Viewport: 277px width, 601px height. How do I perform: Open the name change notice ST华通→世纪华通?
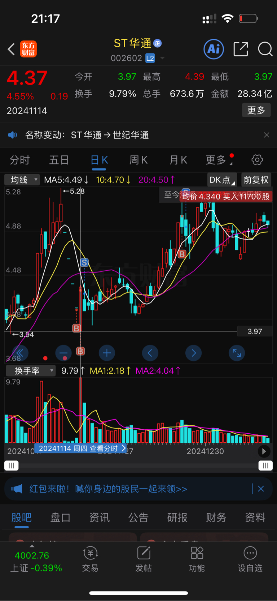click(87, 135)
